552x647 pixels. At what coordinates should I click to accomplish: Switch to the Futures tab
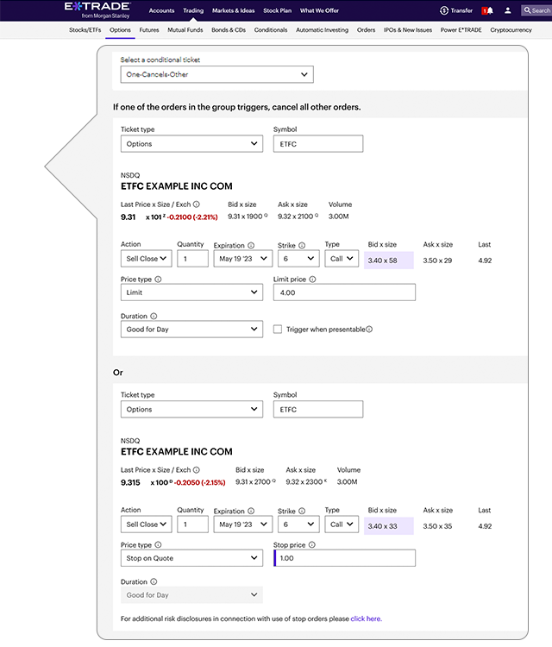click(x=149, y=29)
